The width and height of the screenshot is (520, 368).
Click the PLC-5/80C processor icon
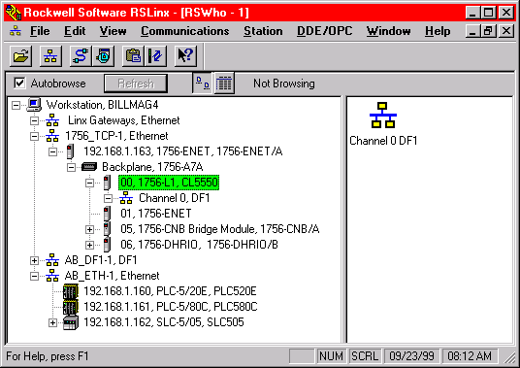71,307
